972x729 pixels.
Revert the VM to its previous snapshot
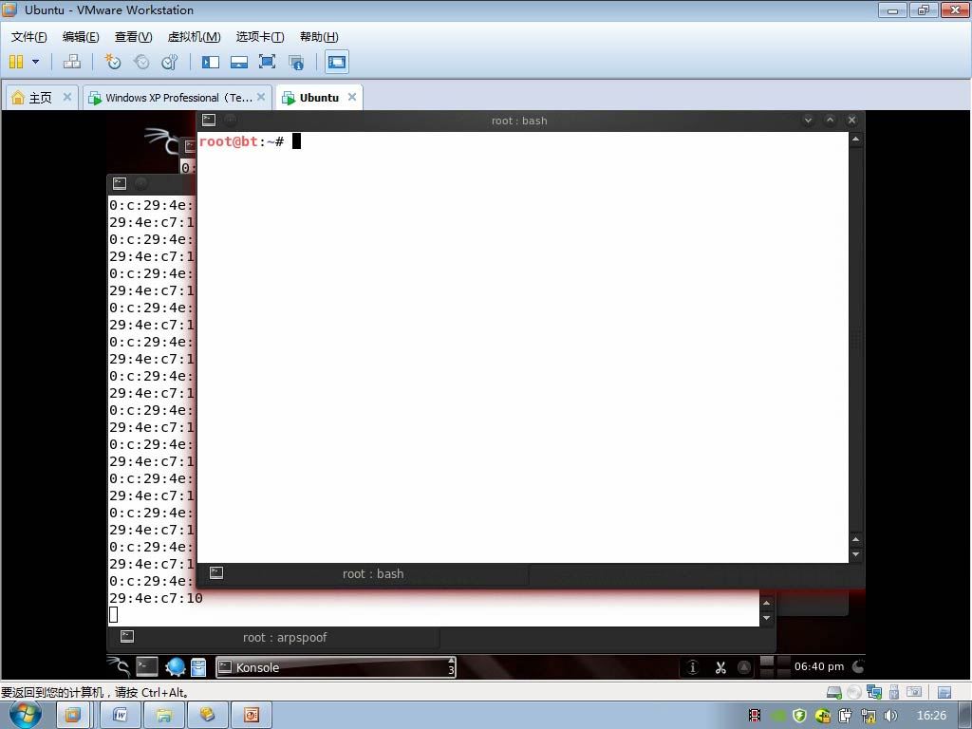click(x=141, y=62)
